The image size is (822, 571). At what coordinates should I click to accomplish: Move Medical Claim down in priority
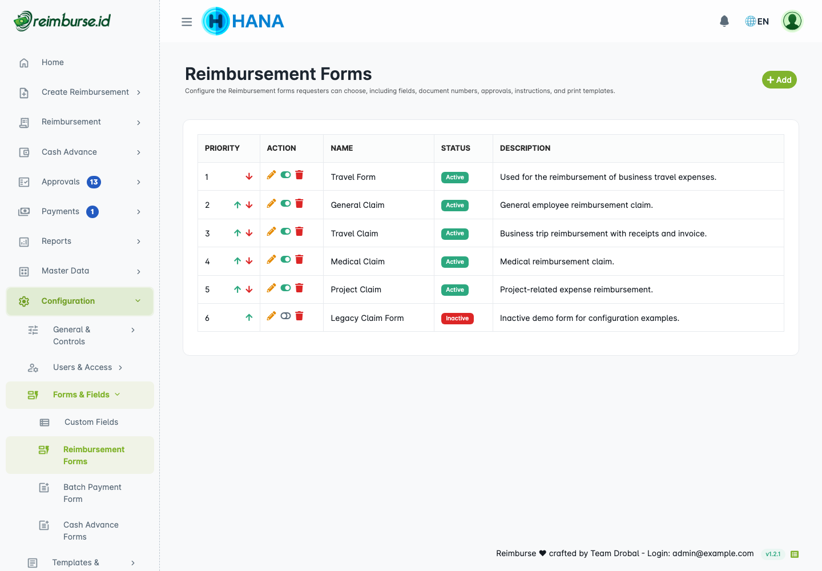[249, 261]
